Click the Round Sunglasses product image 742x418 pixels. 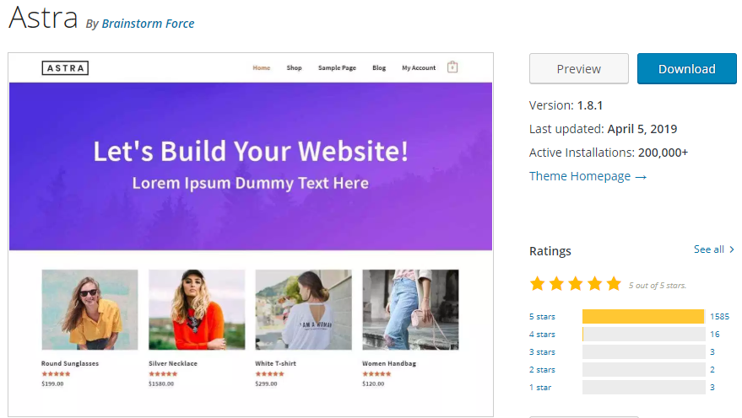tap(89, 309)
